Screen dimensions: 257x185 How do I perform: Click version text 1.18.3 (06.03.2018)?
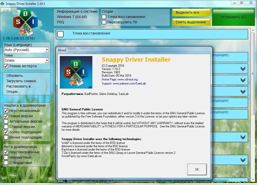coord(19,38)
